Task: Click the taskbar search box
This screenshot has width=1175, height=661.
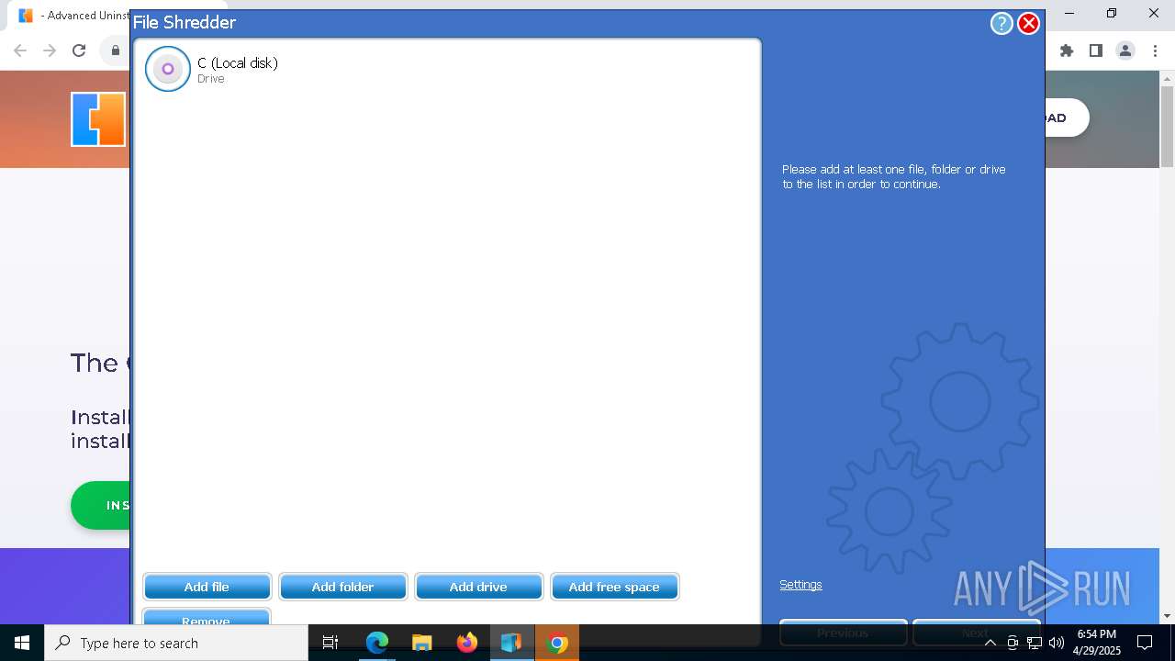Action: (176, 643)
